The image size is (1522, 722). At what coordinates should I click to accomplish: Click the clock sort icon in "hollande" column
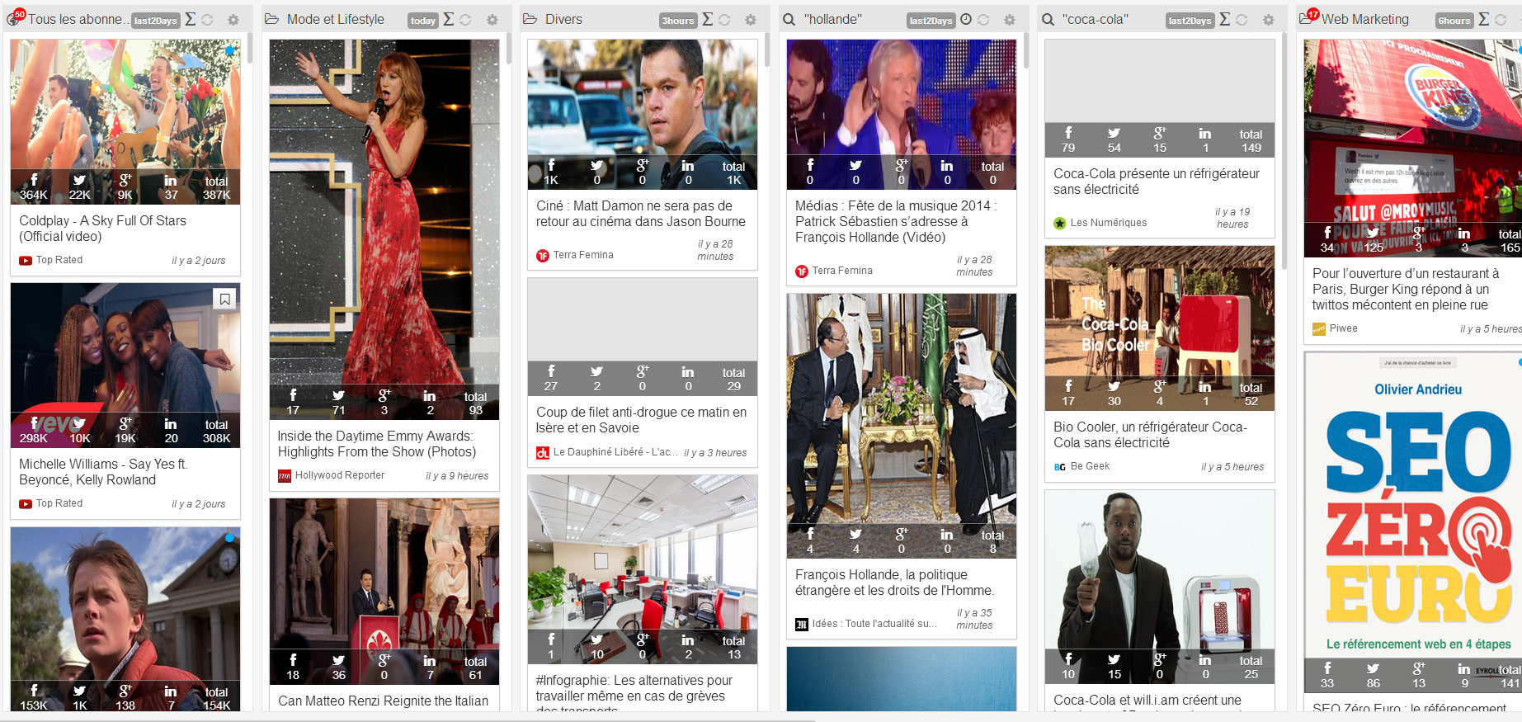pyautogui.click(x=966, y=19)
